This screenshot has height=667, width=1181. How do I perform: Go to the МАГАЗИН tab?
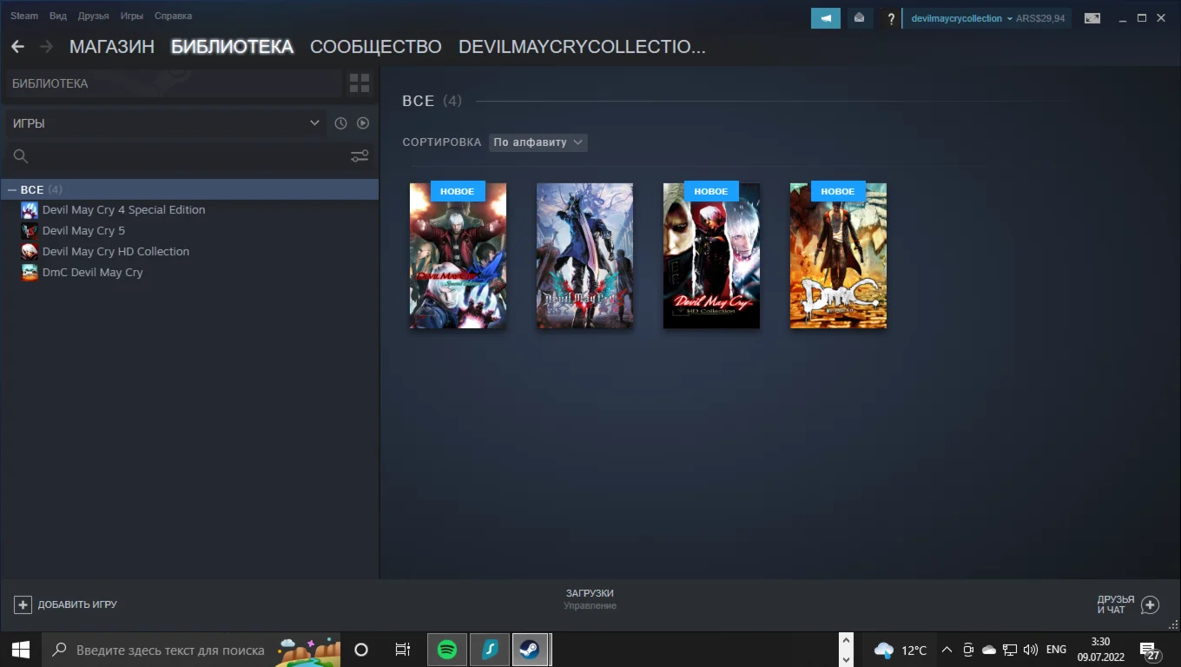(x=112, y=47)
